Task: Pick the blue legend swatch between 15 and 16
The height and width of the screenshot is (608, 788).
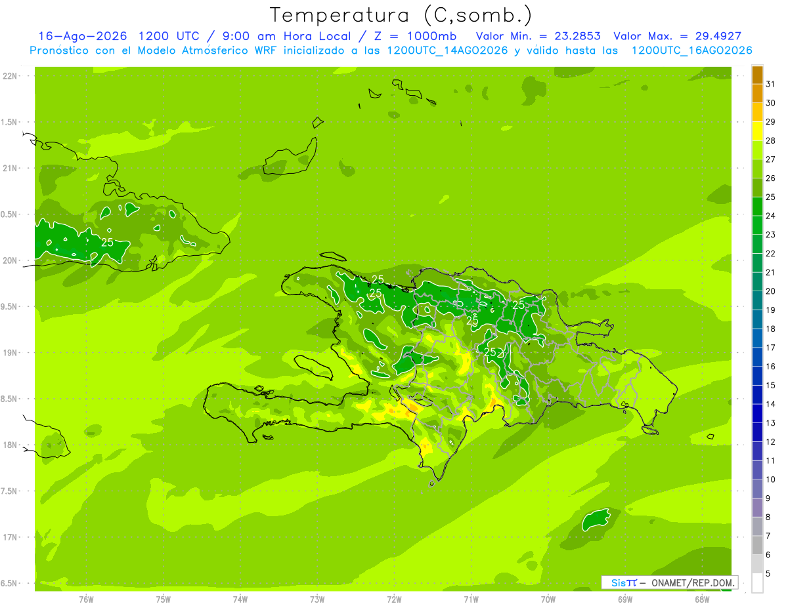Action: (x=757, y=376)
